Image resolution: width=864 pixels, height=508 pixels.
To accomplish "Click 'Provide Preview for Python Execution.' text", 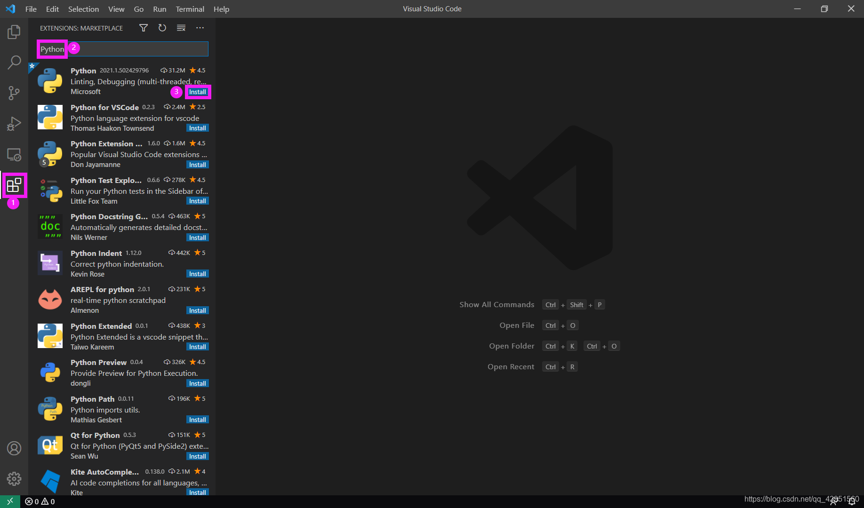I will (134, 373).
